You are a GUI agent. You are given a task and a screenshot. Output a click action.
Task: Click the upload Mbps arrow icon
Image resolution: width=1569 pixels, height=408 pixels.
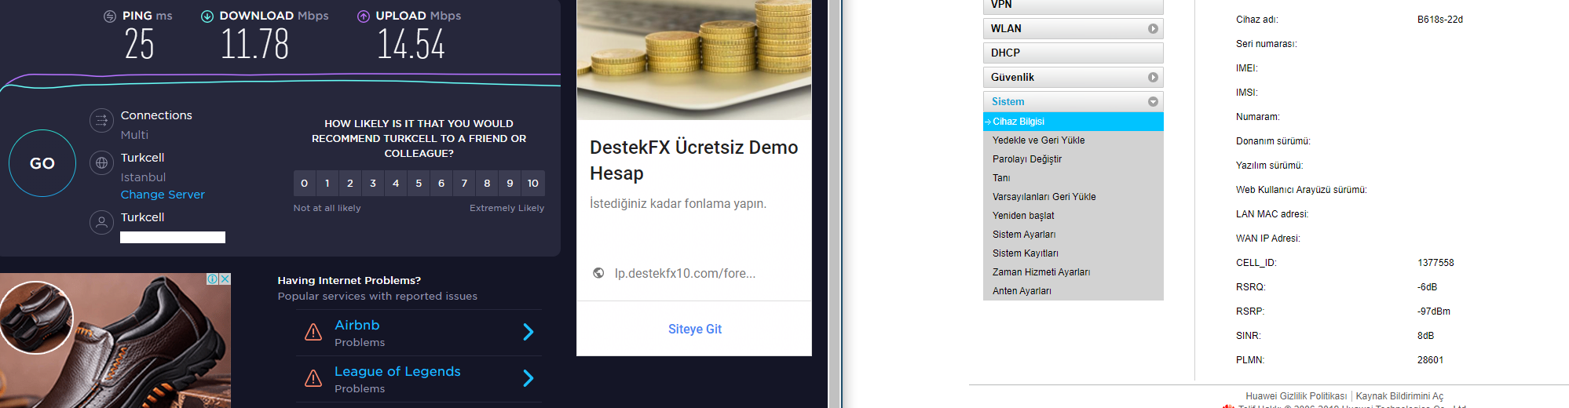364,16
